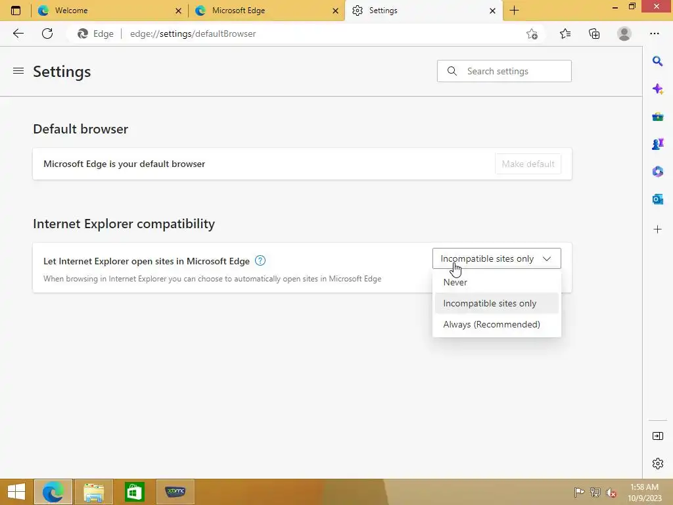Viewport: 673px width, 505px height.
Task: Choose Never from the dropdown list
Action: (497, 282)
